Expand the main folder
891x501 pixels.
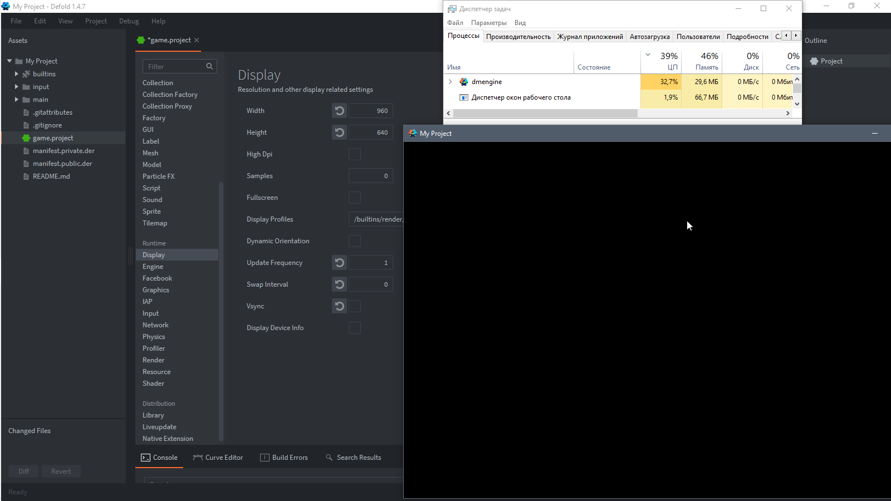click(17, 100)
